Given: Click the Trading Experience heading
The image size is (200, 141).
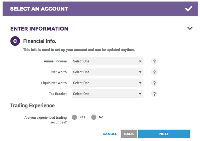Looking at the screenshot, I should tap(32, 106).
